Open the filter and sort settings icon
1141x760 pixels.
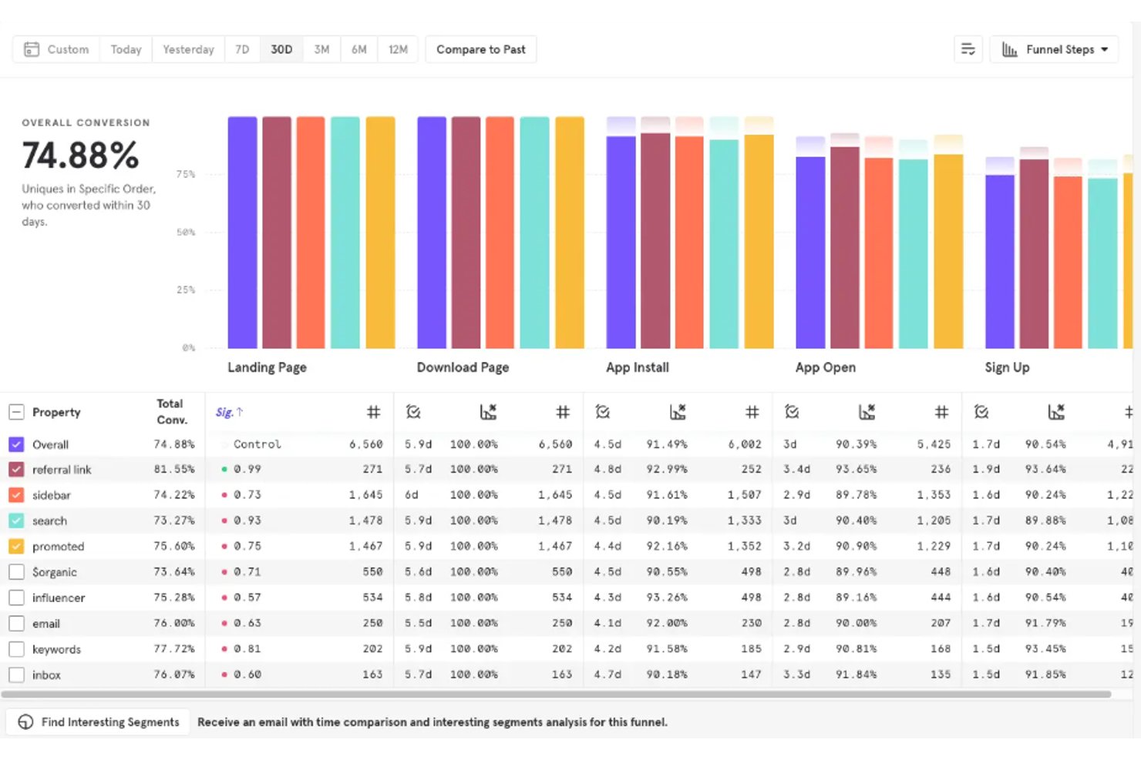[968, 49]
